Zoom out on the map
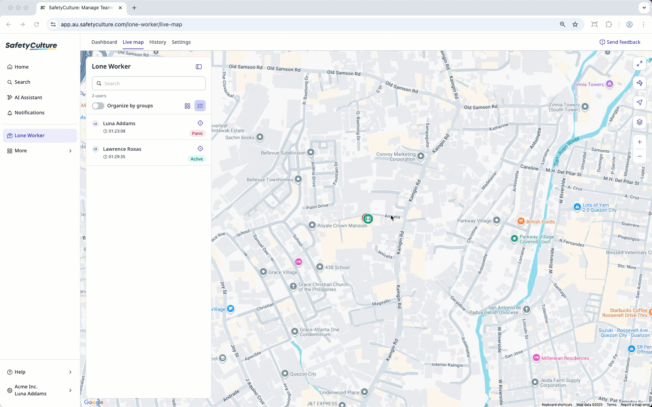The width and height of the screenshot is (652, 407). tap(640, 156)
